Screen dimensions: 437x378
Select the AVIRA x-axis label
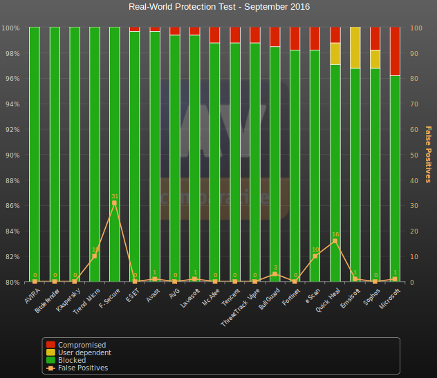(x=32, y=296)
